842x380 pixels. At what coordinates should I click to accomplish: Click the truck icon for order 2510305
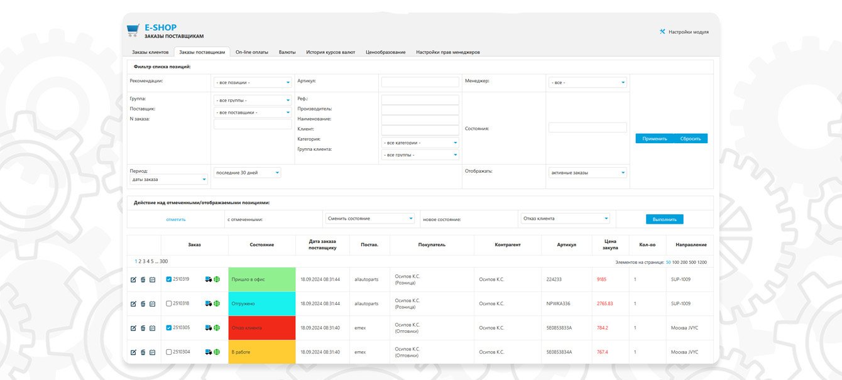[209, 328]
